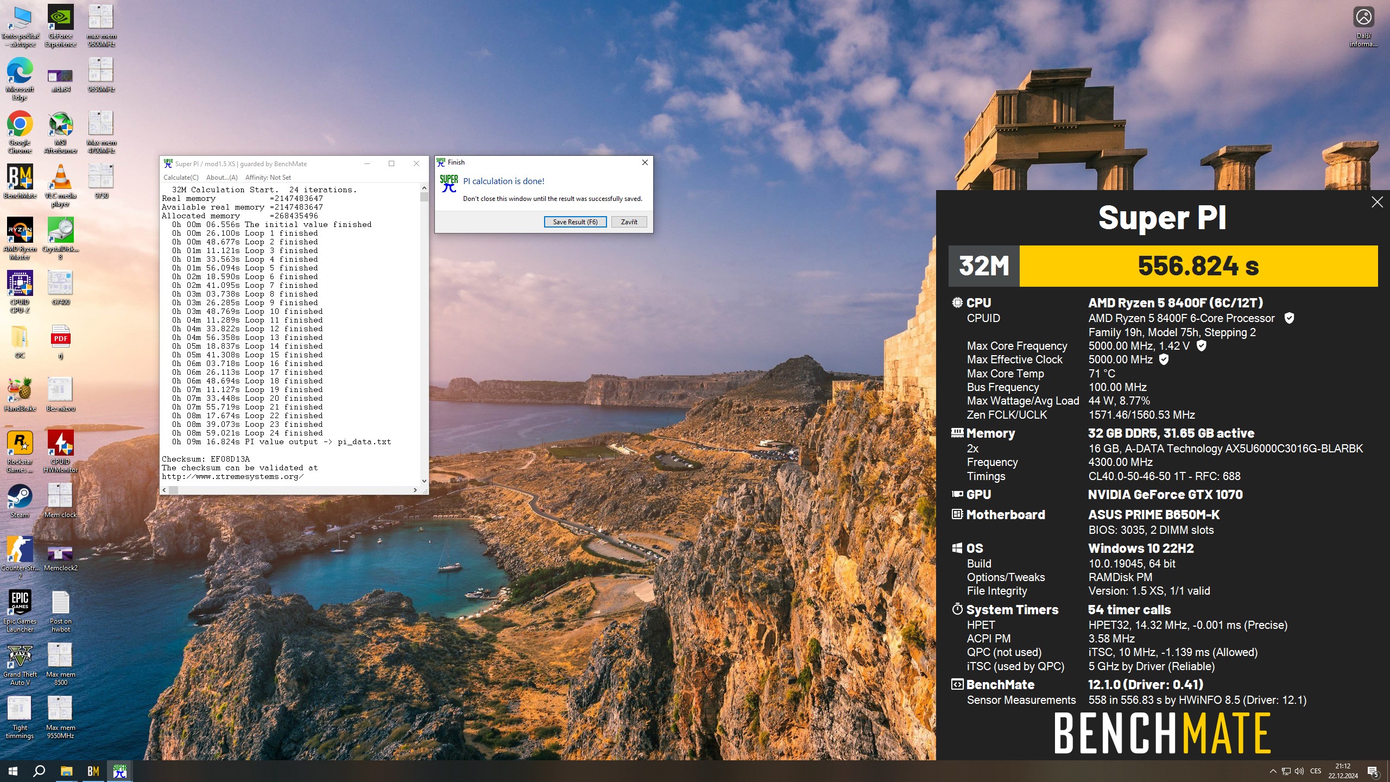The width and height of the screenshot is (1390, 782).
Task: Open the BenchMate desktop shortcut
Action: click(20, 181)
